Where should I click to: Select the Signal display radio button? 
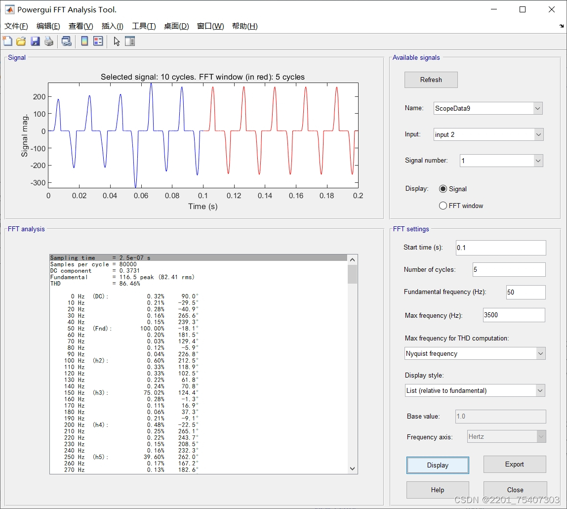pyautogui.click(x=443, y=189)
